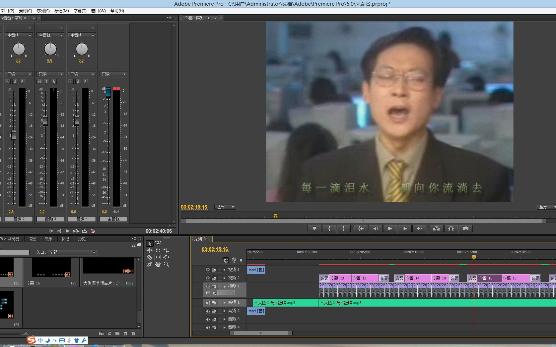556x347 pixels.
Task: Click the 主音轨 pan knob of first channel
Action: coord(19,49)
